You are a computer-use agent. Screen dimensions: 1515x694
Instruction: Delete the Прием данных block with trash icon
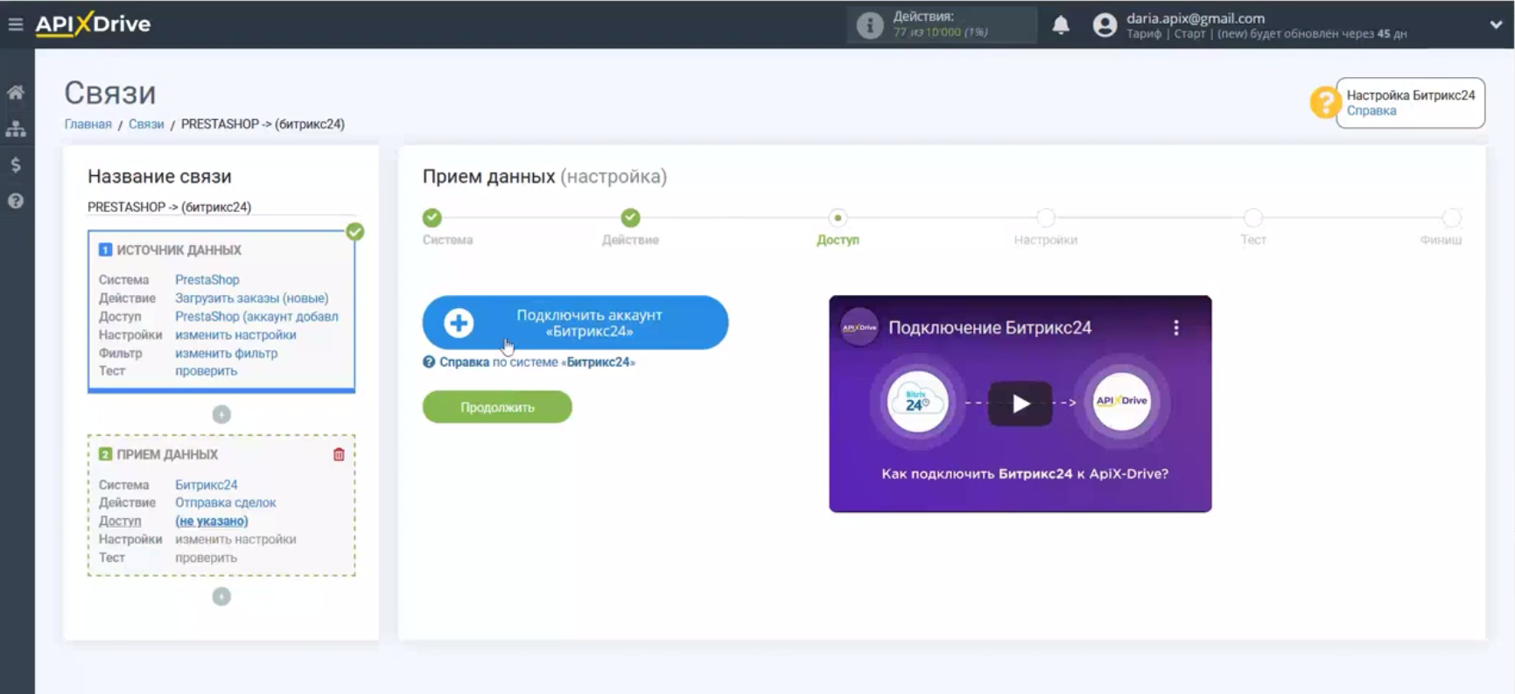pyautogui.click(x=339, y=454)
